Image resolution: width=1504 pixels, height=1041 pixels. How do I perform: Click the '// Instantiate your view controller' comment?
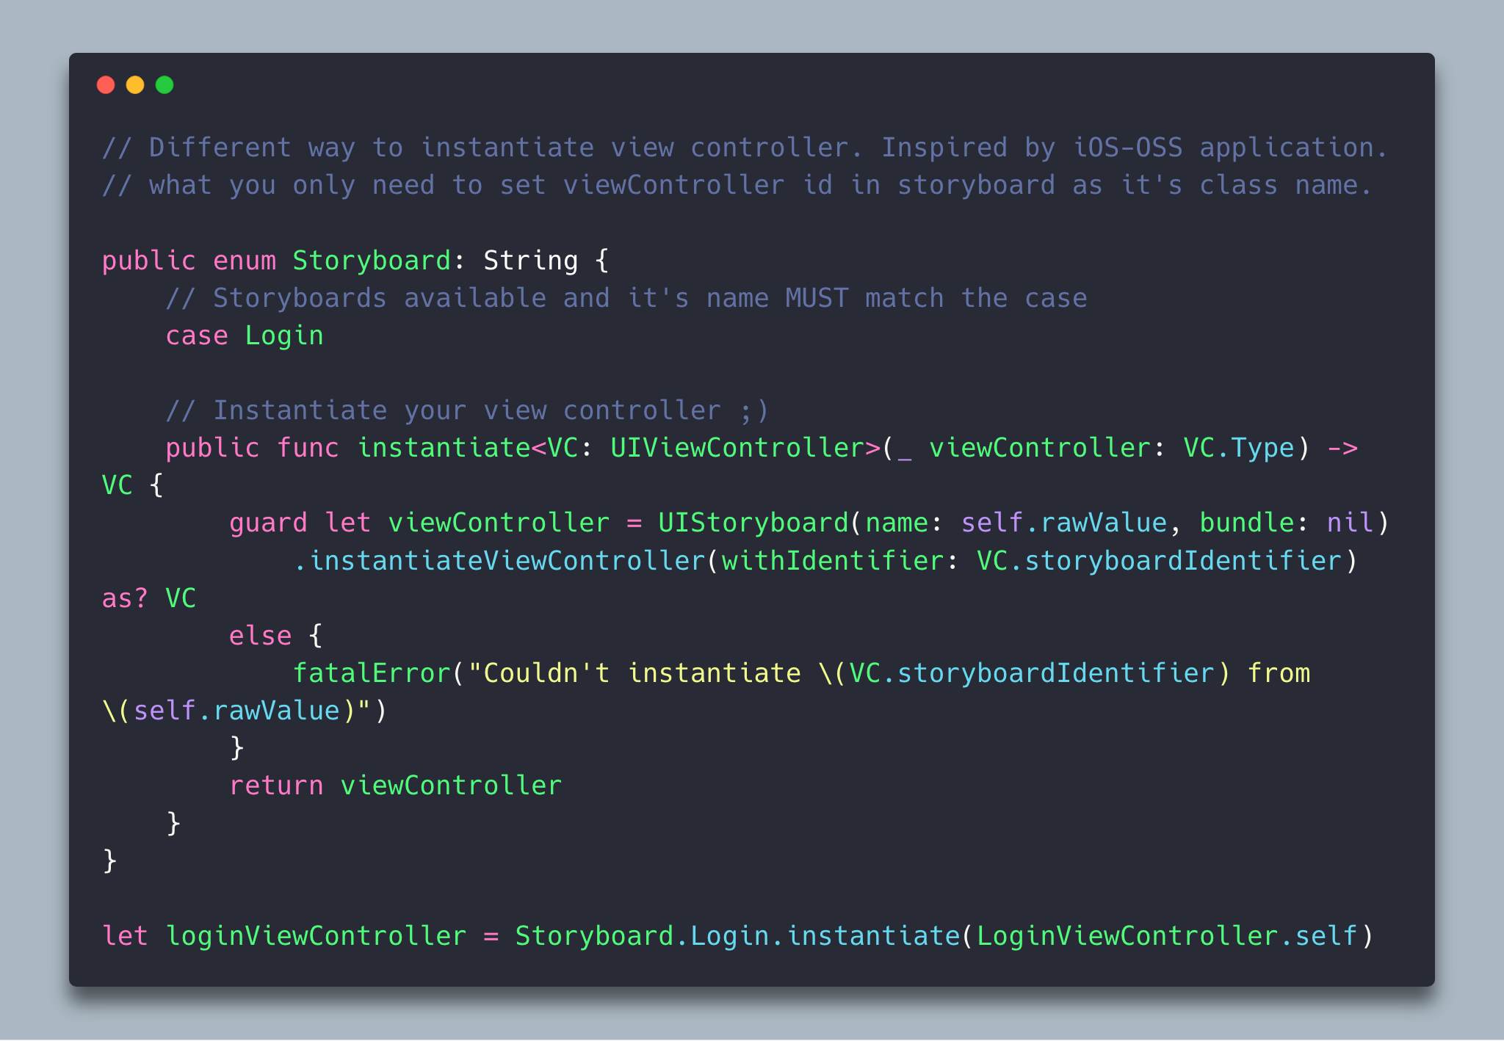click(466, 410)
